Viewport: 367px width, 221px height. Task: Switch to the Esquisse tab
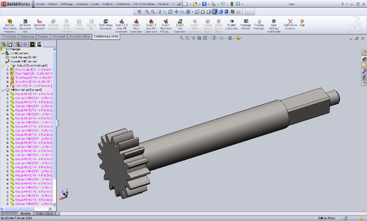(x=27, y=36)
